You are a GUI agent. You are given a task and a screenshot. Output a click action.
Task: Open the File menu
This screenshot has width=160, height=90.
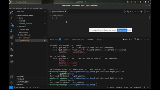point(10,8)
